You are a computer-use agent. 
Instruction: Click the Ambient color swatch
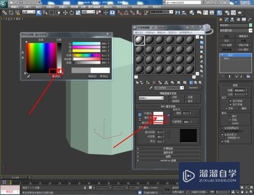158,113
